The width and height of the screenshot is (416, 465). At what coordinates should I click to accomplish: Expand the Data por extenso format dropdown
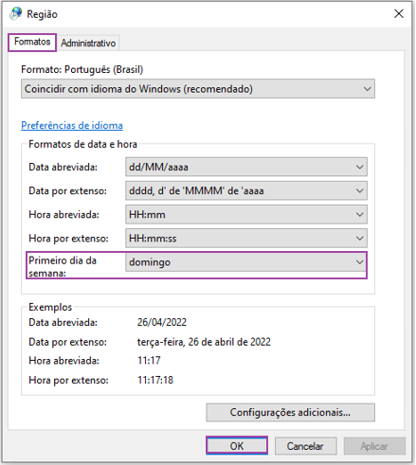click(246, 190)
